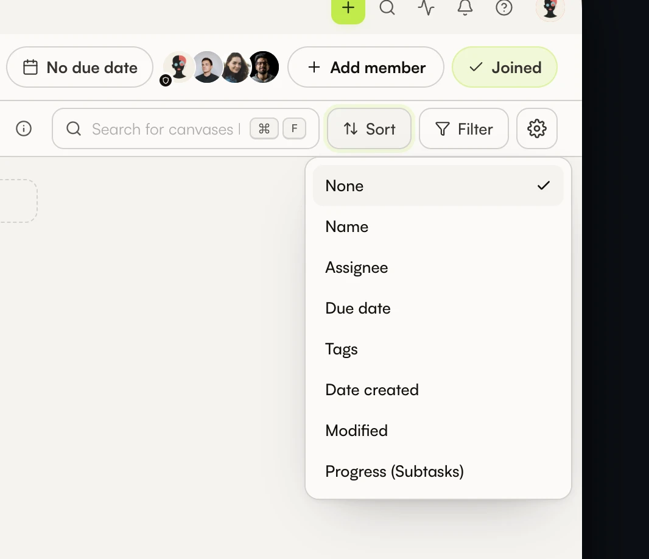
Task: Open the activity pulse icon
Action: (x=426, y=7)
